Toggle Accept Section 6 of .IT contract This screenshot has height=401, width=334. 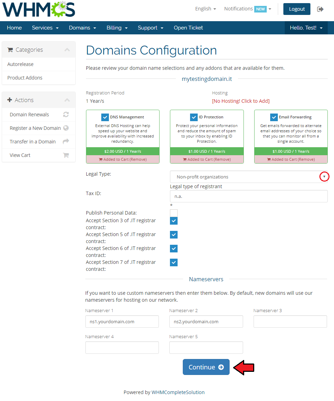(174, 248)
